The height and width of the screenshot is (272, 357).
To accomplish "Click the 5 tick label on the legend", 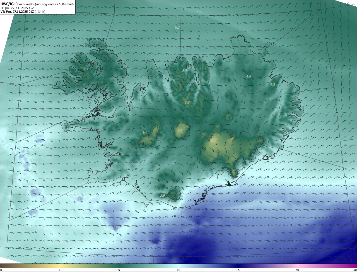I will 119,270.
